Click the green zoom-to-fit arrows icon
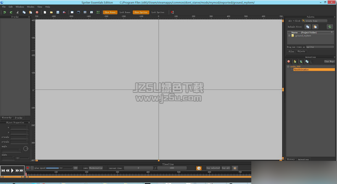Image resolution: width=337 pixels, height=184 pixels. tap(98, 12)
